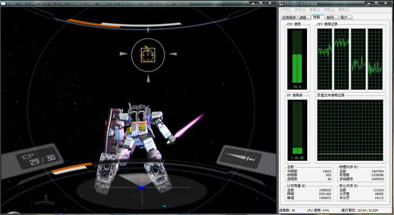The height and width of the screenshot is (215, 394).
Task: Click the Gundam's pink beam saber
Action: click(x=189, y=125)
